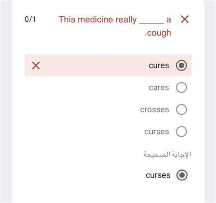
Task: Click the correct-answer curses radio button
Action: (x=182, y=175)
